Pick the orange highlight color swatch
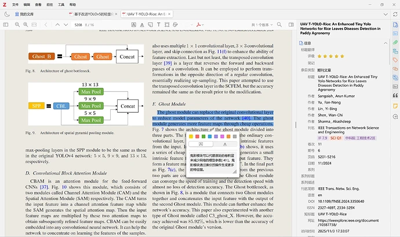Image resolution: width=400 pixels, height=237 pixels. tap(228, 136)
